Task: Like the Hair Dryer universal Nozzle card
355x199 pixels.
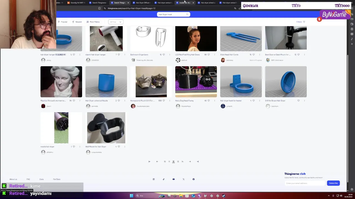Action: click(119, 101)
